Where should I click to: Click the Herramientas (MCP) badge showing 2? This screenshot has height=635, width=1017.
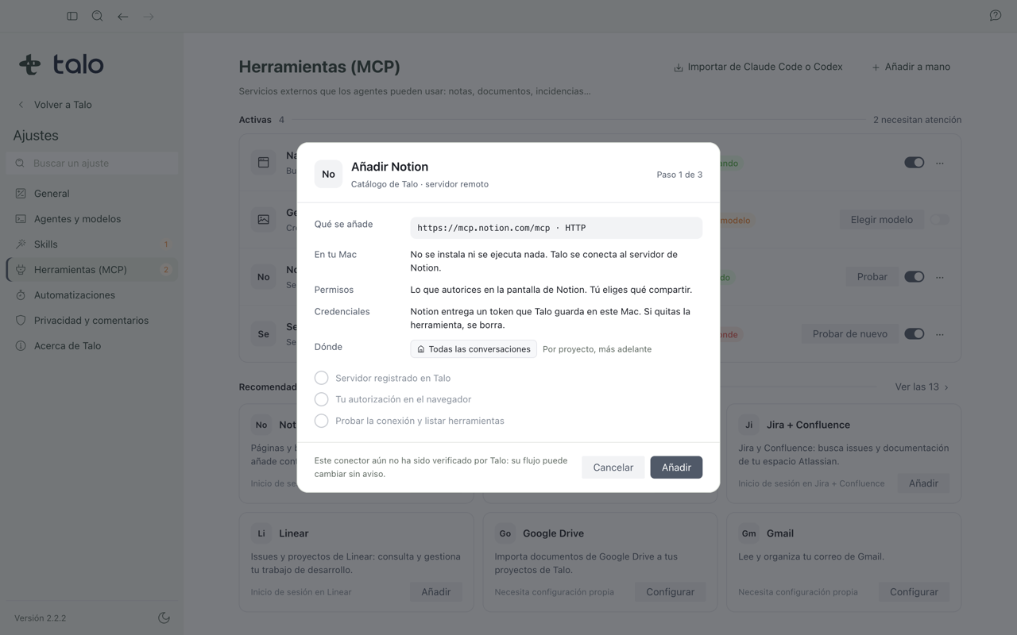pos(166,270)
